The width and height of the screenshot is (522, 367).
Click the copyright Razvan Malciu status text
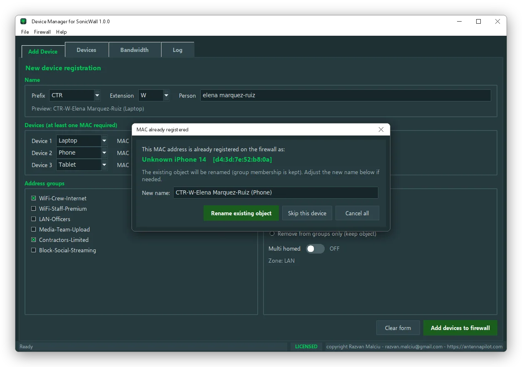pyautogui.click(x=414, y=347)
